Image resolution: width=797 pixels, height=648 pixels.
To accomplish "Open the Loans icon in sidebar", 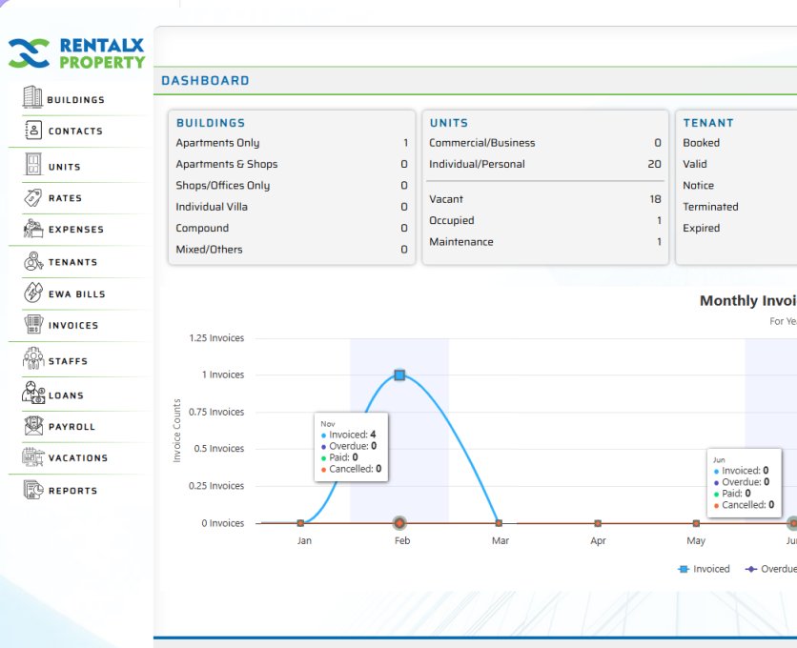I will pyautogui.click(x=32, y=393).
